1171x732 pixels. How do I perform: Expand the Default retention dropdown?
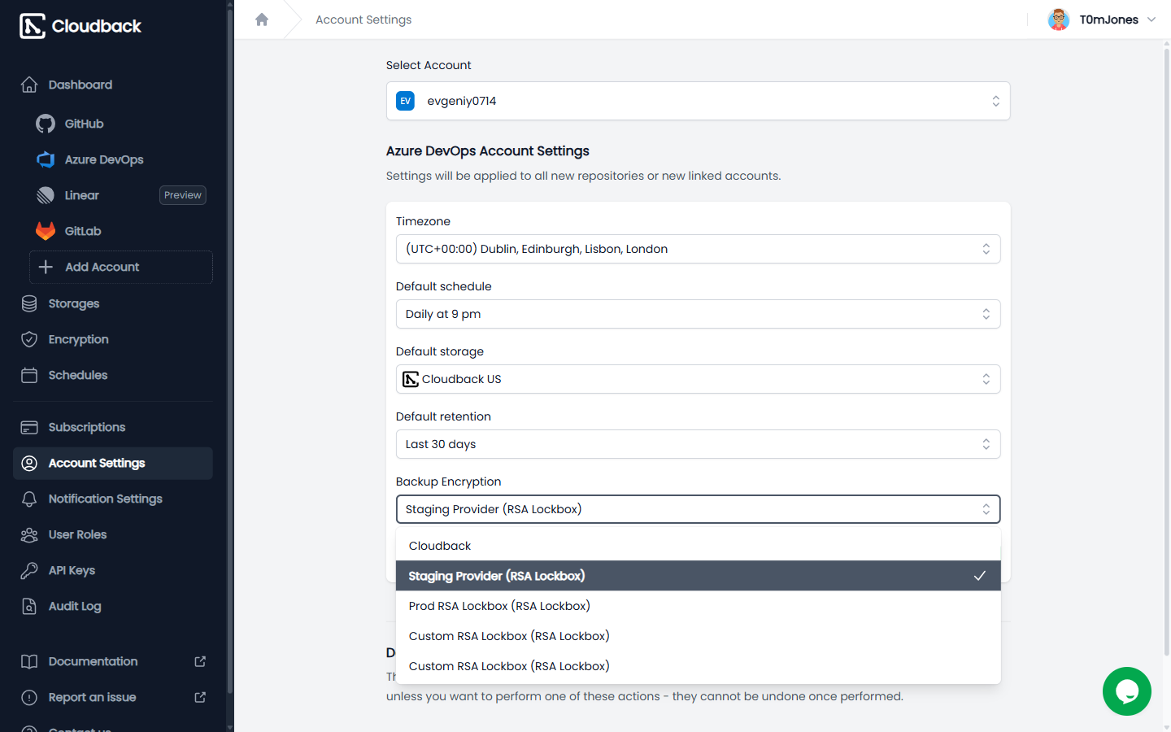(698, 444)
